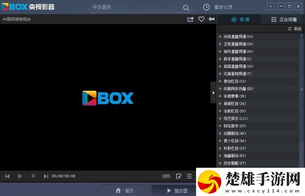Click the CBox 央视影音 logo
Viewport: 305px width, 196px height.
[28, 7]
